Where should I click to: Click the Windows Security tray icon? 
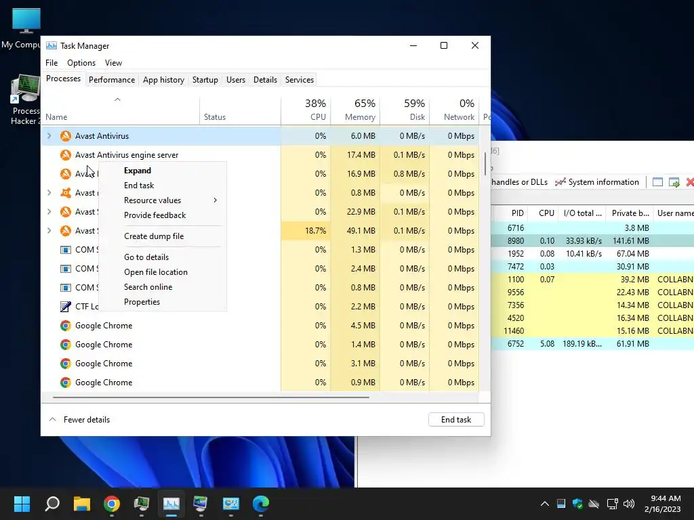[577, 504]
